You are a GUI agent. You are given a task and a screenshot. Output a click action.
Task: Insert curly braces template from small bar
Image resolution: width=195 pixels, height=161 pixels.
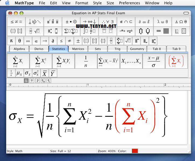pos(103,41)
